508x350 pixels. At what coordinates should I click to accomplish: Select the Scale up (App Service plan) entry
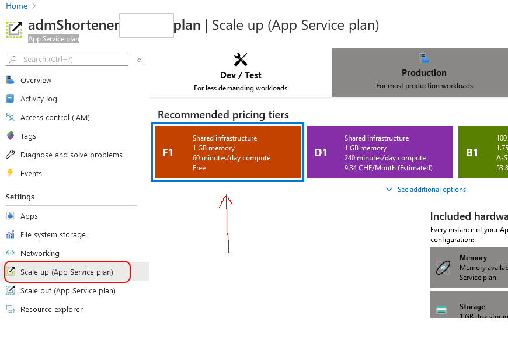point(67,272)
